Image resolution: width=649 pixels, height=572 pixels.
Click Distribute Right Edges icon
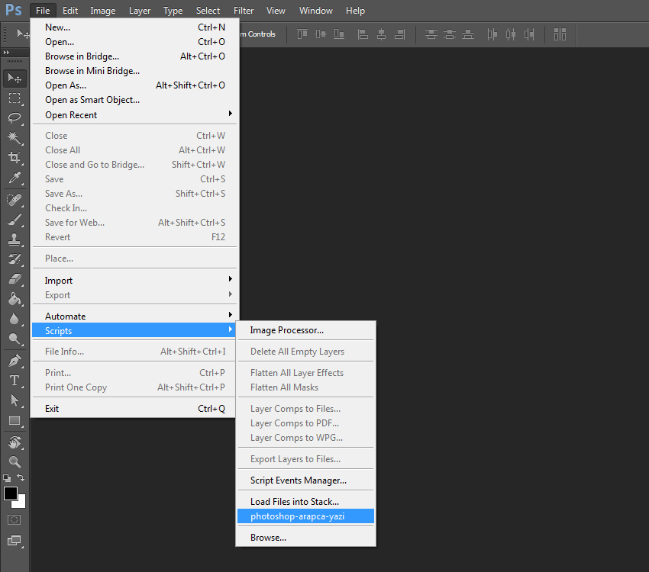click(x=529, y=34)
